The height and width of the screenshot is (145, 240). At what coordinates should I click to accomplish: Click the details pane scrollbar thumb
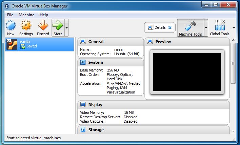(x=233, y=63)
